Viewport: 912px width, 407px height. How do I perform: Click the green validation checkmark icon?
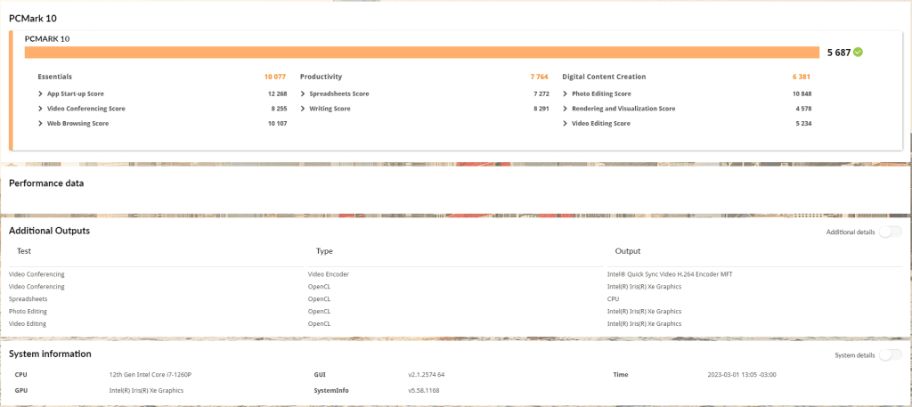pyautogui.click(x=858, y=53)
